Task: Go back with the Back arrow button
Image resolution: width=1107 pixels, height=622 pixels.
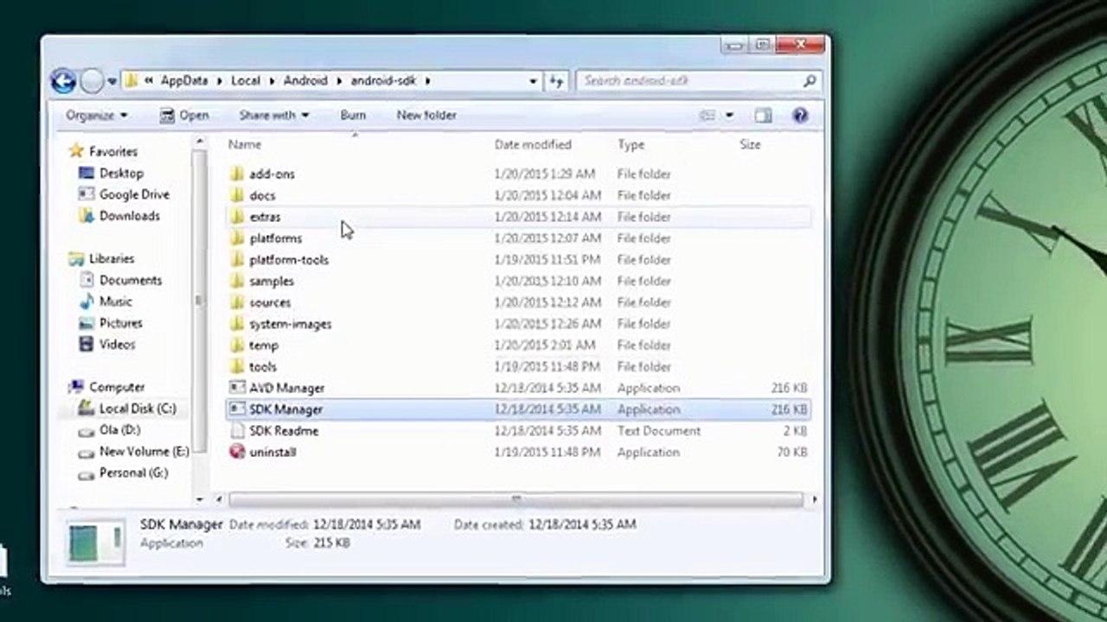Action: 63,81
